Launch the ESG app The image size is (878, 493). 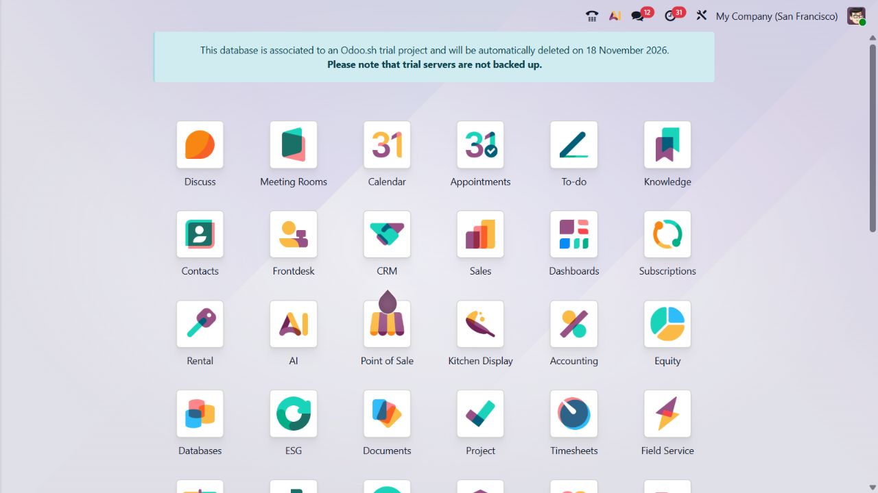click(294, 414)
